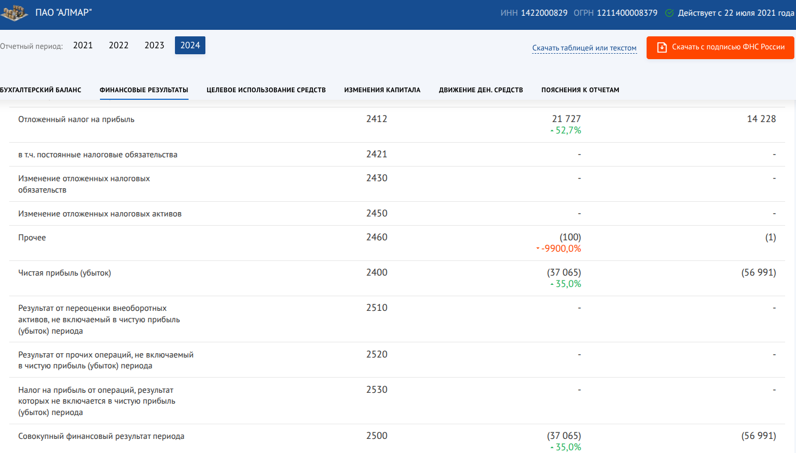The height and width of the screenshot is (453, 796).
Task: Open the Бухгалтерский баланс tab
Action: [41, 90]
